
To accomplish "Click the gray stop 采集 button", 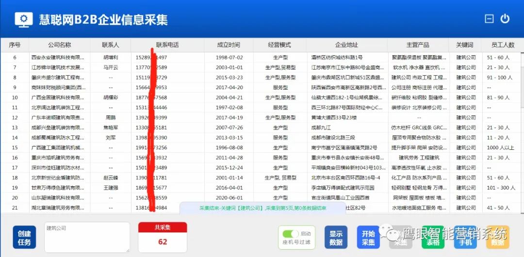I will (x=401, y=237).
